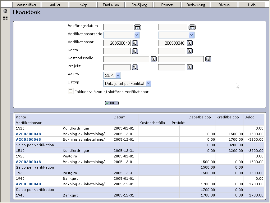
Task: Open the Varucertifikat menu
Action: pyautogui.click(x=26, y=5)
